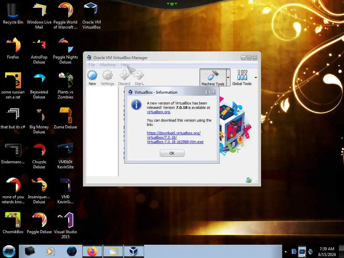Expand the Machine Tools dropdown arrow
The height and width of the screenshot is (258, 344).
click(x=228, y=78)
